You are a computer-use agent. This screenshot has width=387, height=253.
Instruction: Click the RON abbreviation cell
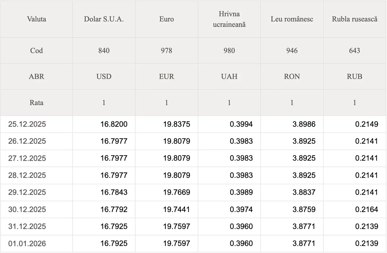click(292, 76)
